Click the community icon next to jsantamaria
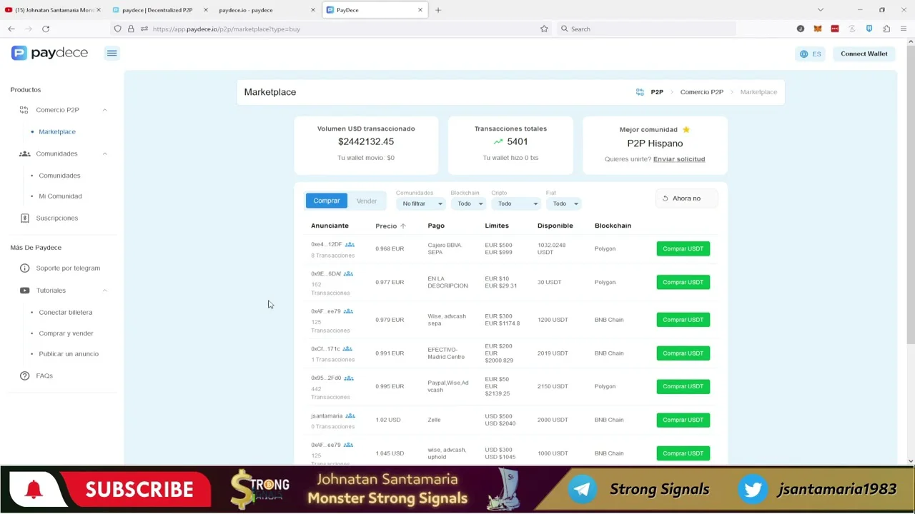The image size is (915, 514). click(x=350, y=415)
